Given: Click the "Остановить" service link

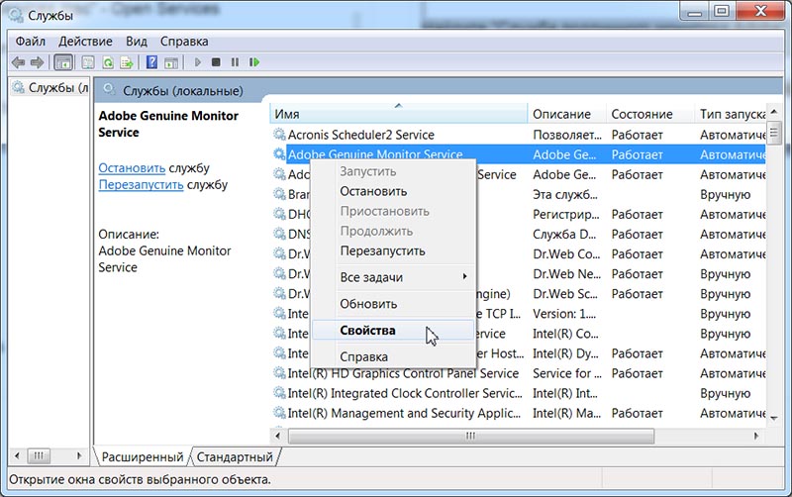Looking at the screenshot, I should tap(132, 168).
